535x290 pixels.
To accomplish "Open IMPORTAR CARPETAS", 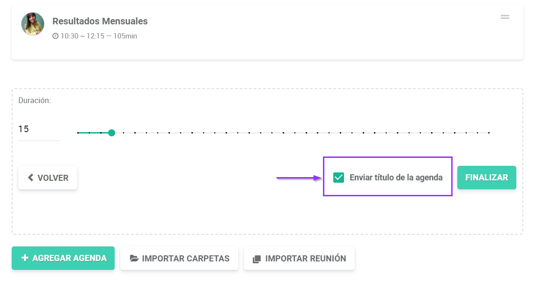I will tap(179, 259).
